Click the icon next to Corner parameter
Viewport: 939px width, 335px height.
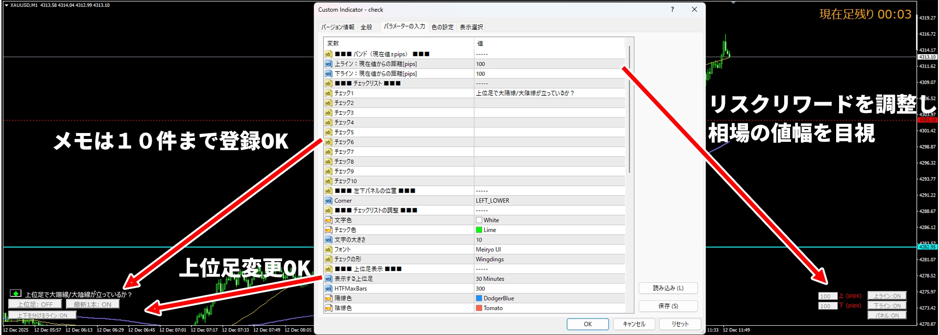tap(328, 201)
